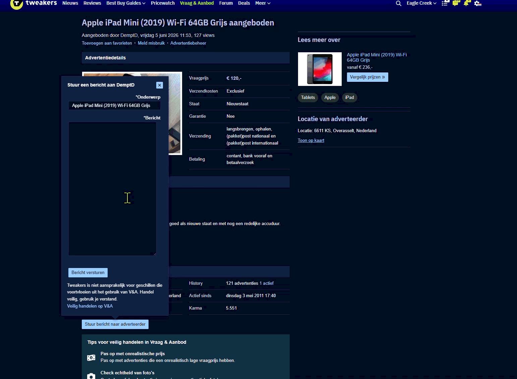Image resolution: width=517 pixels, height=379 pixels.
Task: Click into the Bericht message textarea
Action: point(112,189)
